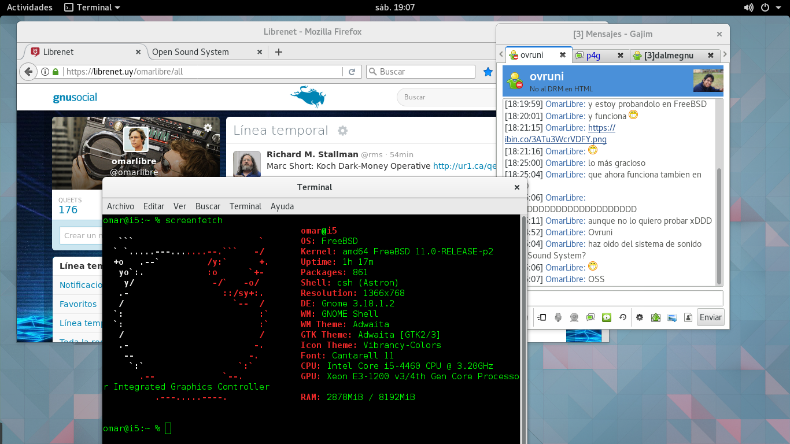Start audio session with microphone icon
This screenshot has height=444, width=790.
[558, 317]
